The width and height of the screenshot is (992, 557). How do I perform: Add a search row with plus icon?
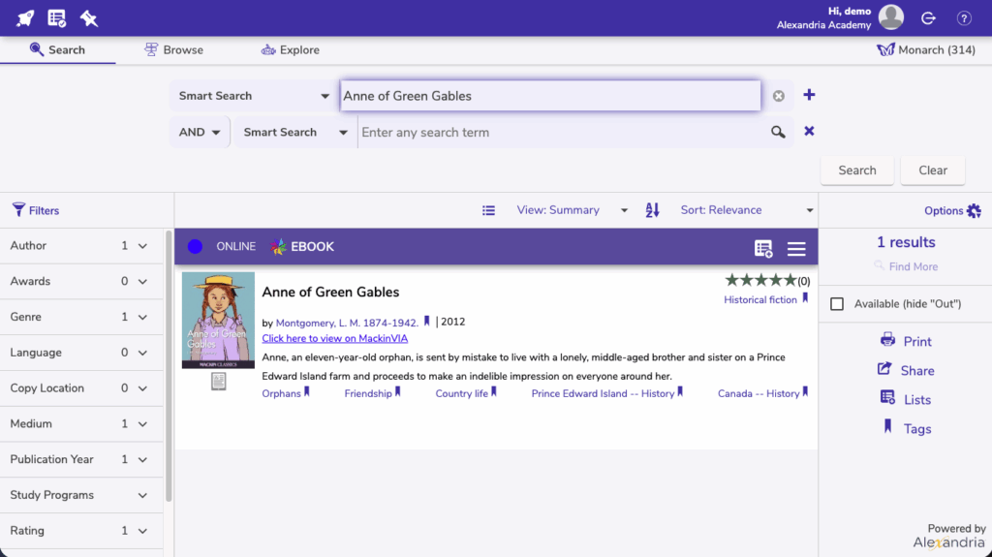809,95
